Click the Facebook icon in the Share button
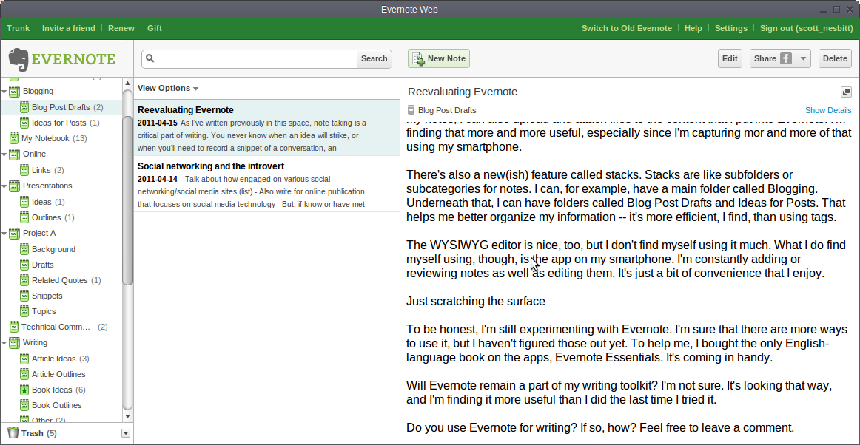This screenshot has height=445, width=860. point(785,59)
